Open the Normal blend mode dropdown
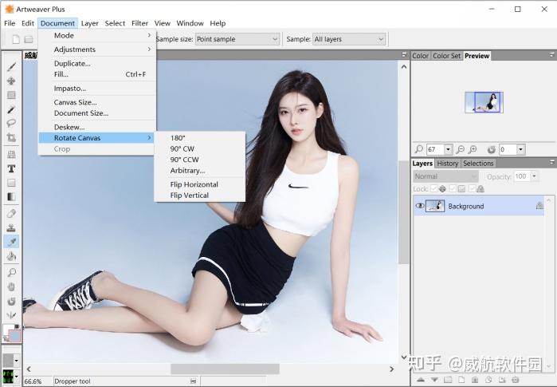This screenshot has height=387, width=557. click(445, 176)
